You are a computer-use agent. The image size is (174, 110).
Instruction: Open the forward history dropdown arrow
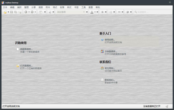pyautogui.click(x=35, y=12)
